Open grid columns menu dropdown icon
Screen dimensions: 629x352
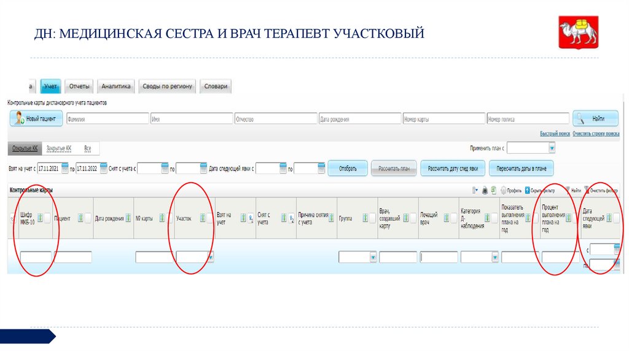pos(475,191)
